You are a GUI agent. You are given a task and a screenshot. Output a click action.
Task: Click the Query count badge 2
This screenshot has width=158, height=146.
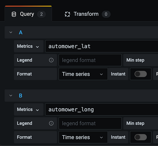coord(42,14)
